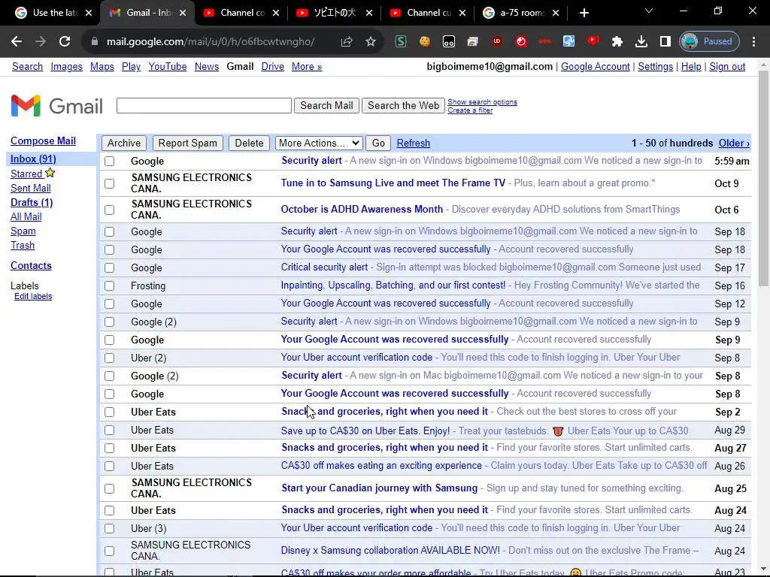
Task: Click the Search the Web button
Action: click(403, 105)
